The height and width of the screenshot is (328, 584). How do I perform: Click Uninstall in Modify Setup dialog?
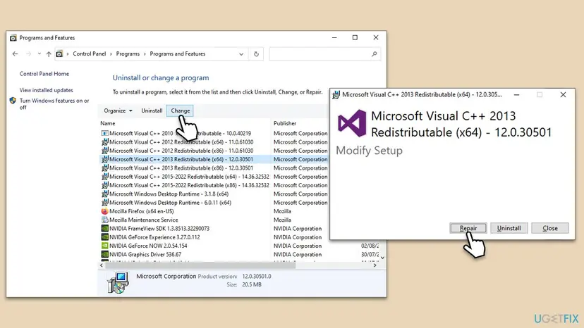point(509,228)
